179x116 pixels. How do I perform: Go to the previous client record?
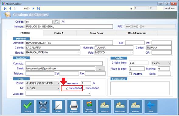pos(10,8)
